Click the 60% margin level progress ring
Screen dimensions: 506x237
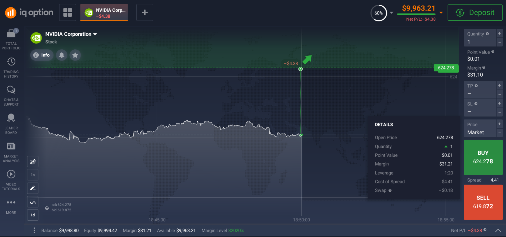(x=379, y=13)
